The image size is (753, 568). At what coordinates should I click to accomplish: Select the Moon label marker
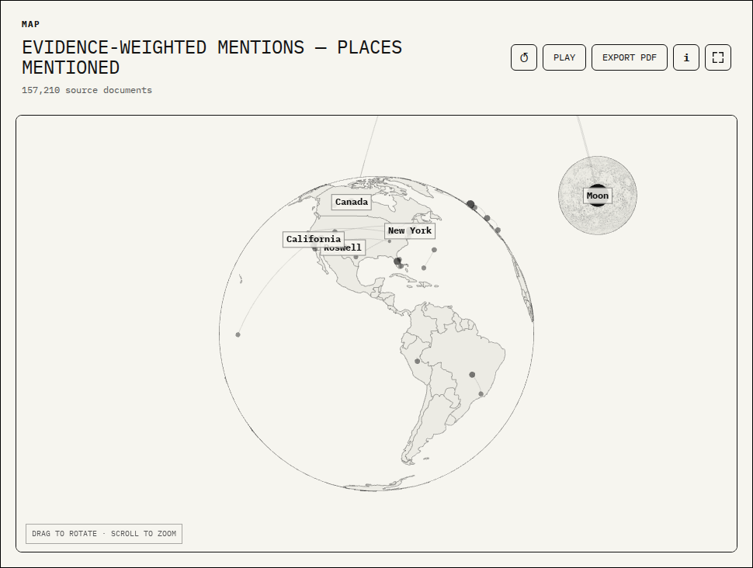(x=598, y=196)
